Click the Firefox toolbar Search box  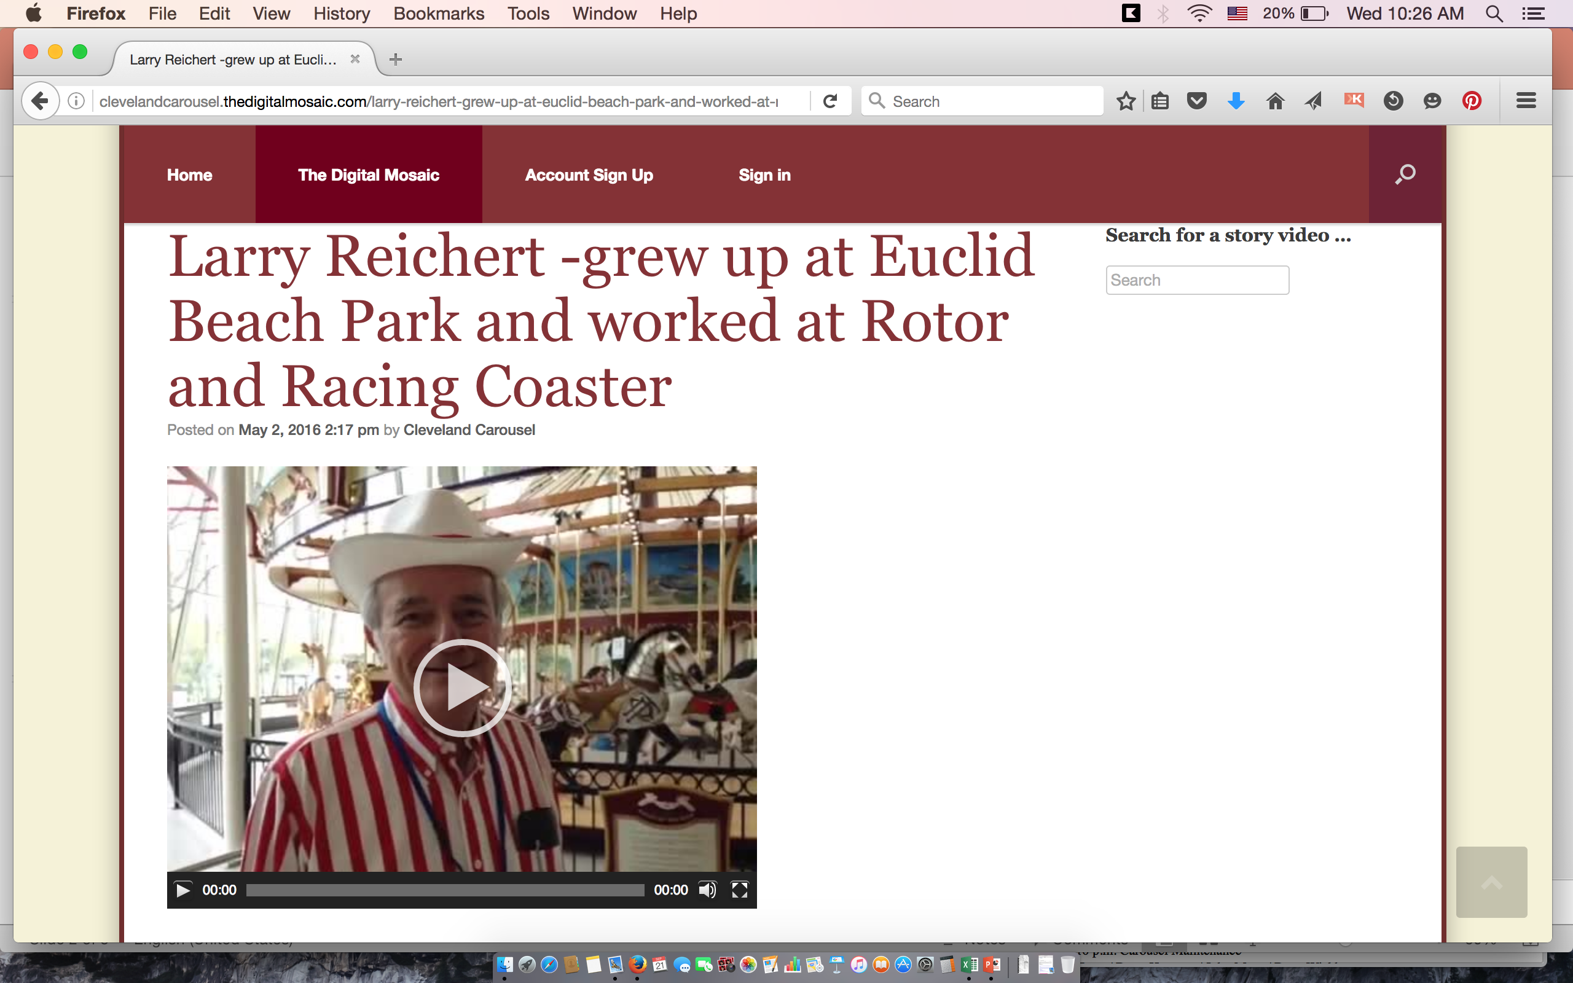click(x=982, y=101)
